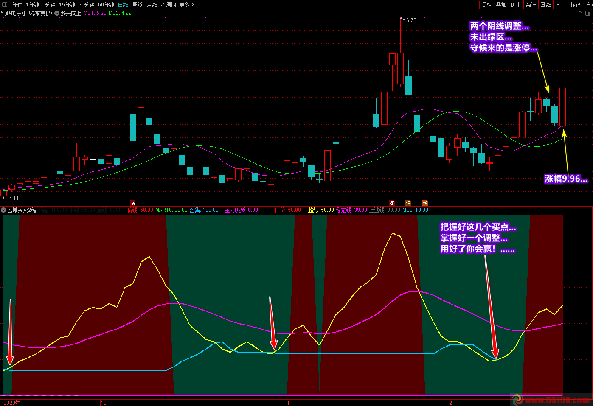Click the 标记 mark button
Screen dimensions: 593x406
(x=575, y=5)
